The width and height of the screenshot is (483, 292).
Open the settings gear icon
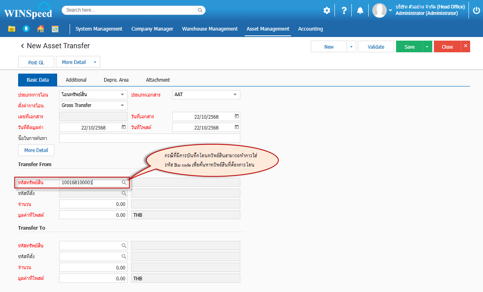[326, 10]
